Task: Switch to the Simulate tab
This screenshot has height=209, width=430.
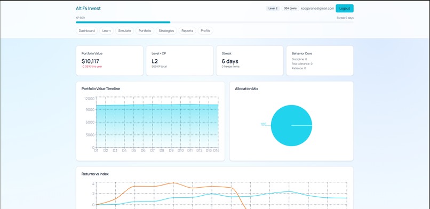Action: tap(124, 31)
